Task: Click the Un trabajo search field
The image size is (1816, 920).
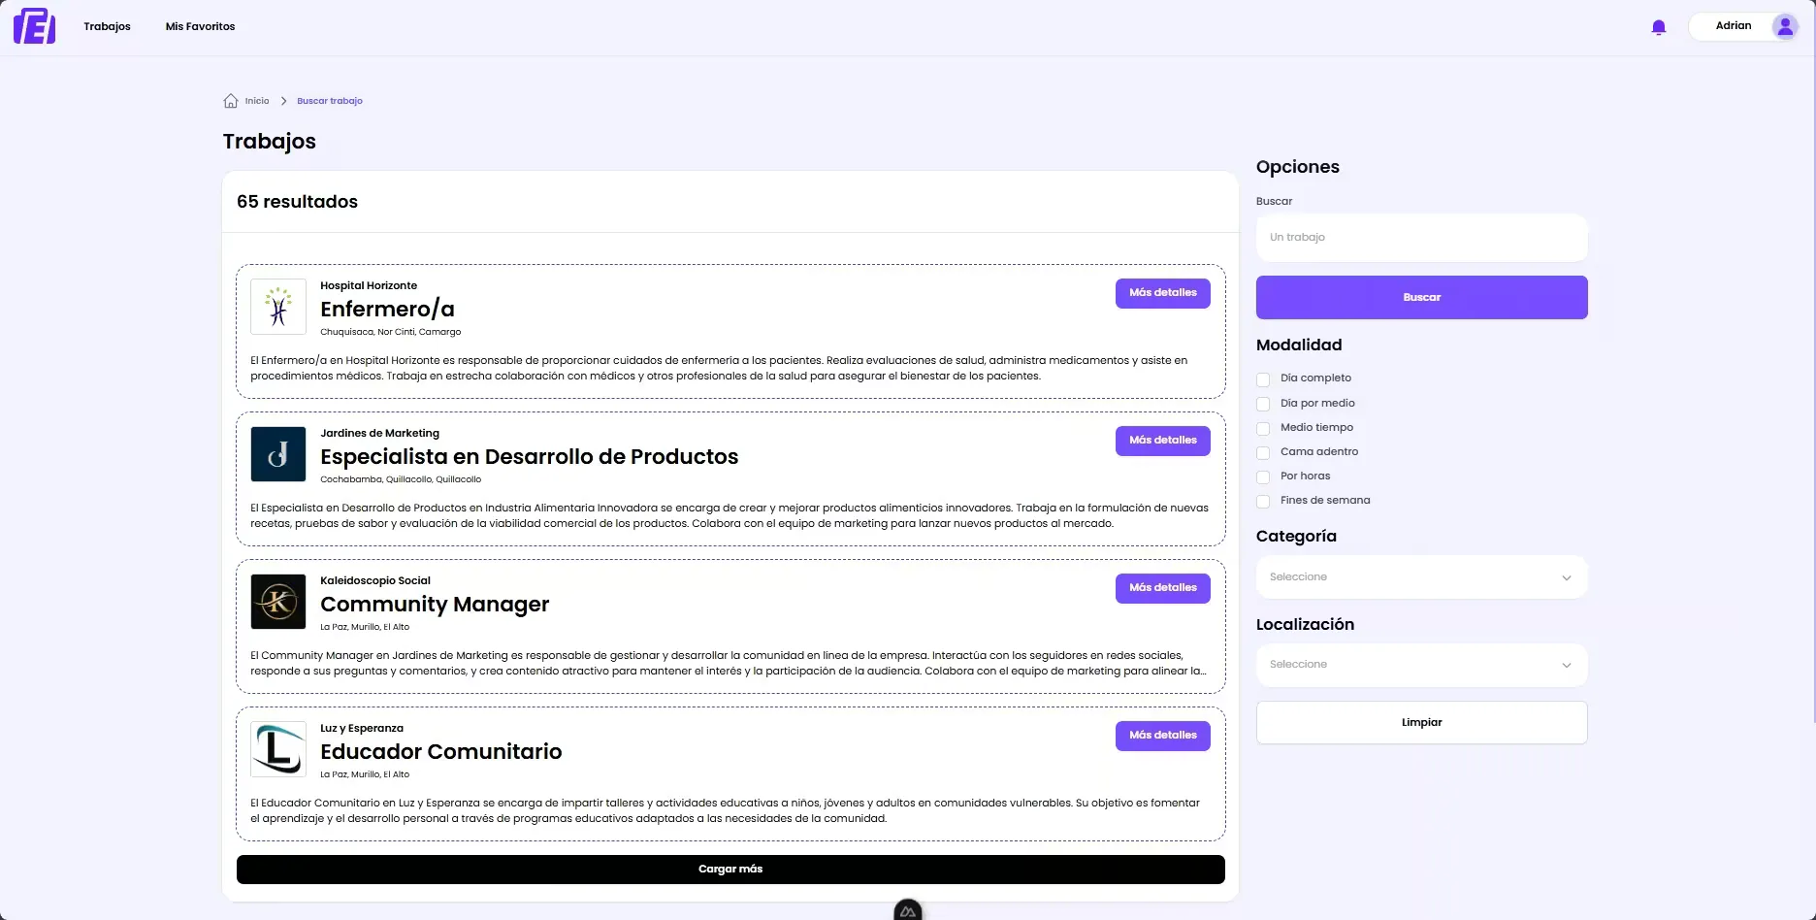Action: coord(1421,237)
